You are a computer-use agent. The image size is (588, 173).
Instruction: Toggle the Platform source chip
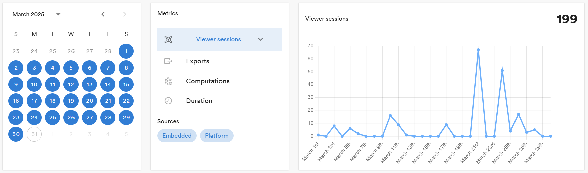[216, 136]
